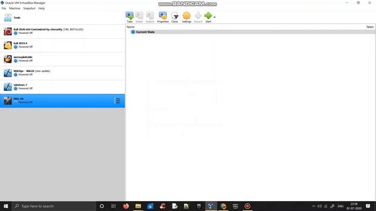Click the volume icon in system tray

tap(320, 206)
